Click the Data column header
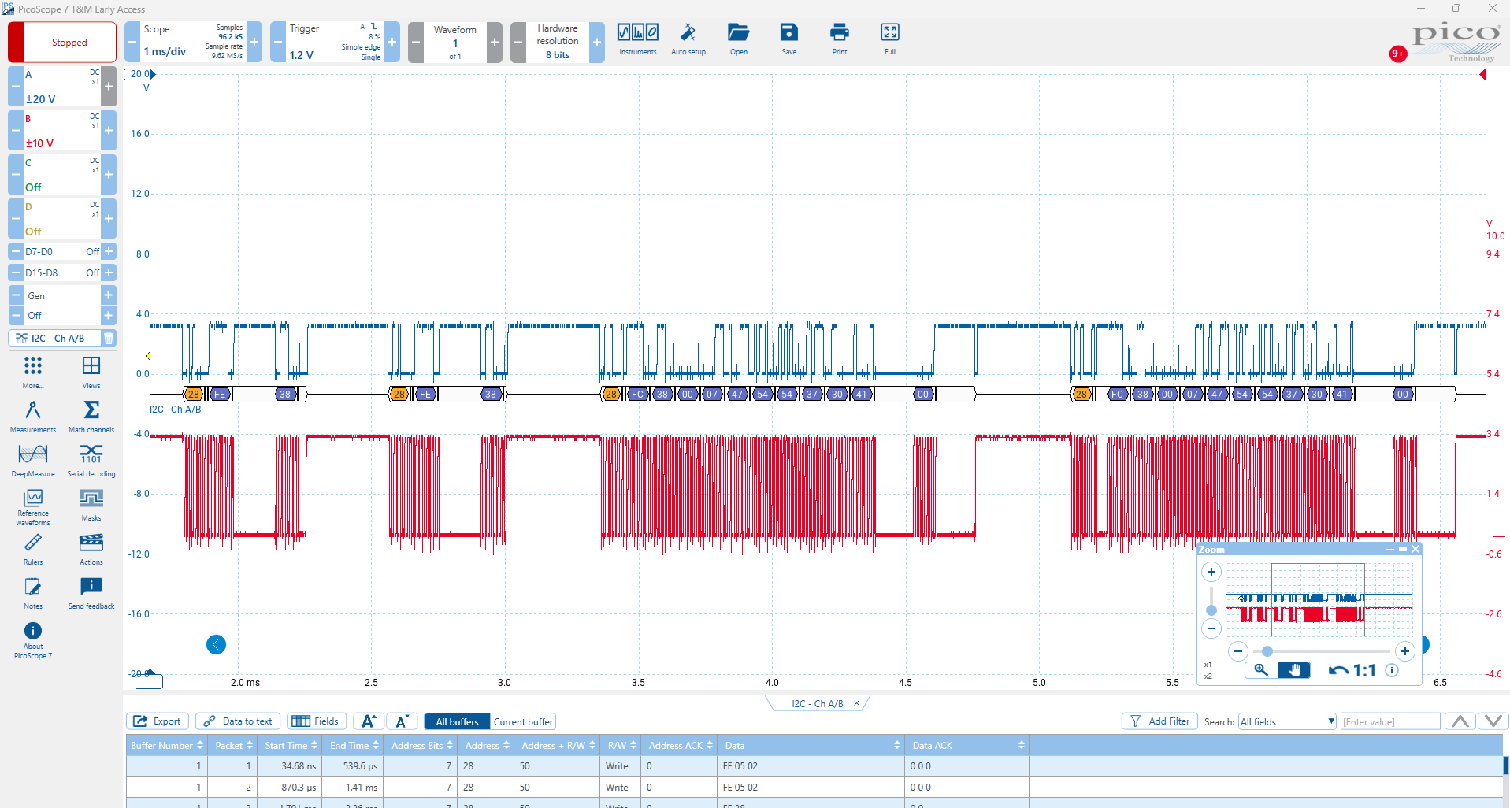1510x808 pixels. coord(812,745)
